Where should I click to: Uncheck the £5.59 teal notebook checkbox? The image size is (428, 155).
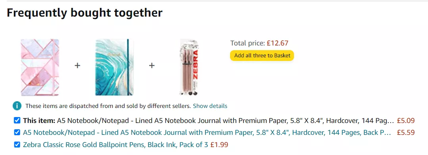[x=17, y=132]
